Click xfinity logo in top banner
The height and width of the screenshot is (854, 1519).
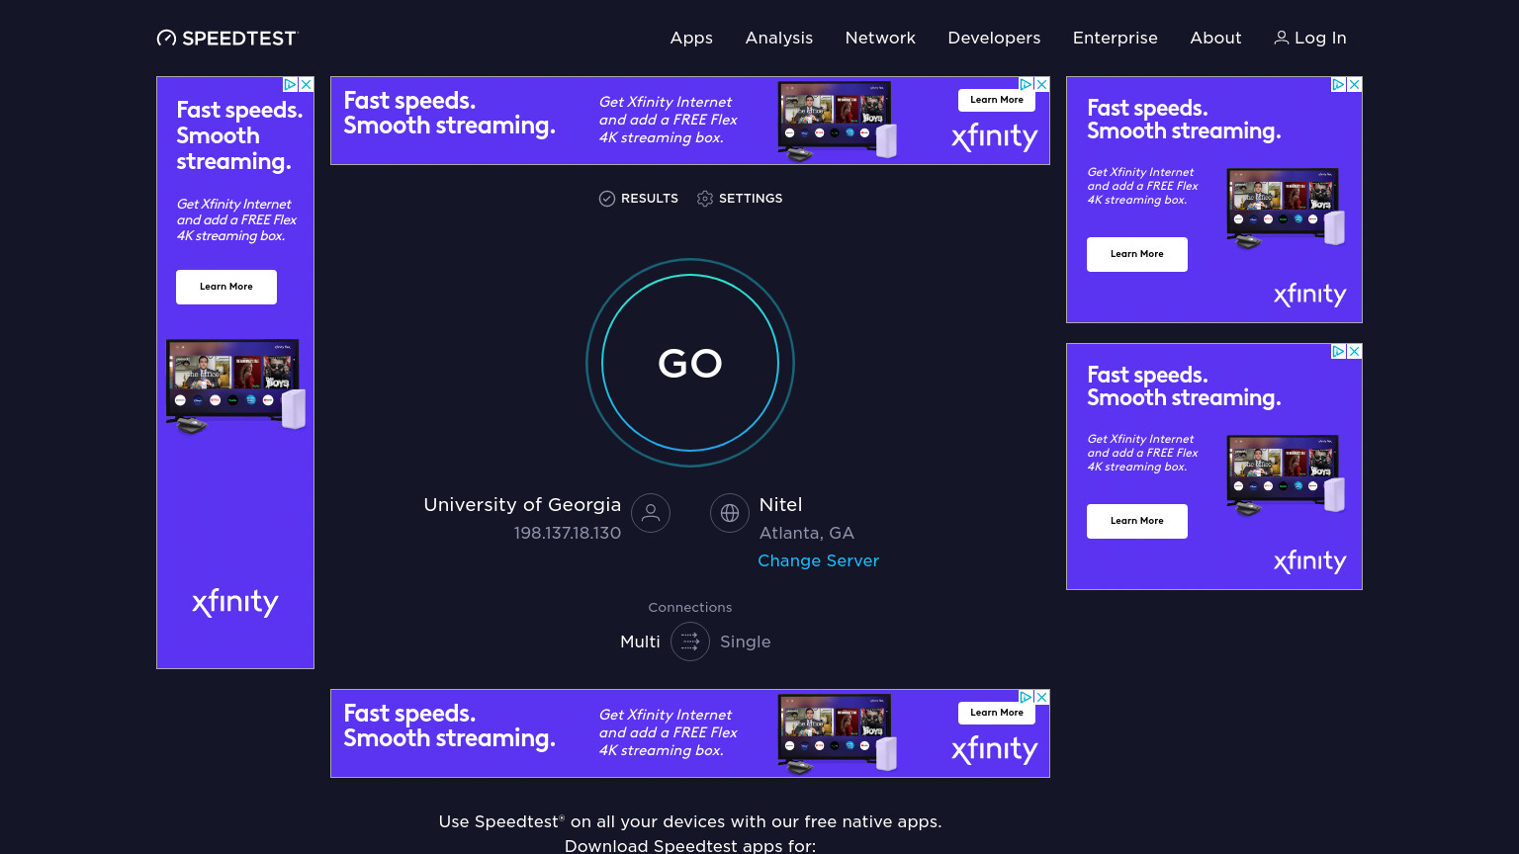tap(995, 137)
